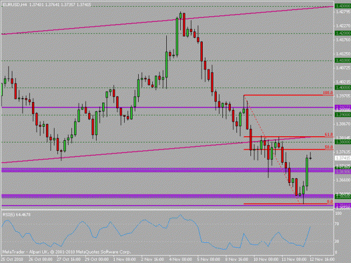Select the blue RSI indicator line
The height and width of the screenshot is (263, 351).
156,232
